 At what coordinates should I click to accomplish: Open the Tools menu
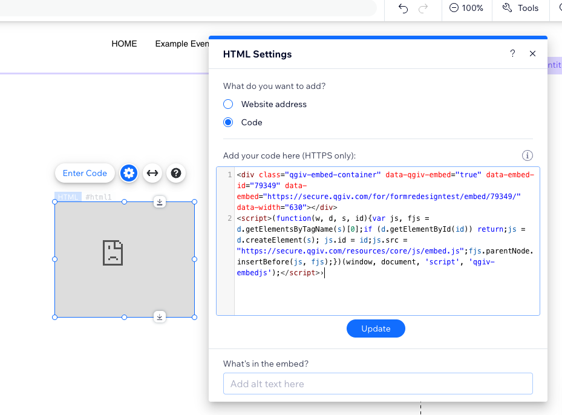tap(520, 8)
